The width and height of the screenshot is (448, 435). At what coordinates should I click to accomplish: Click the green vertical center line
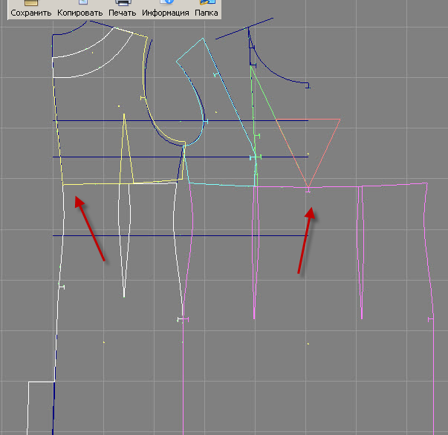pyautogui.click(x=253, y=125)
